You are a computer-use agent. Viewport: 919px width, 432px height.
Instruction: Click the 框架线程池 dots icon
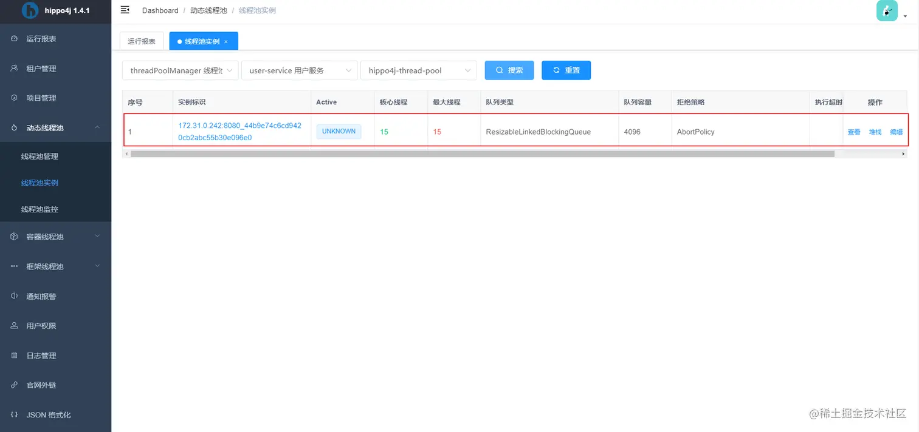click(x=15, y=266)
